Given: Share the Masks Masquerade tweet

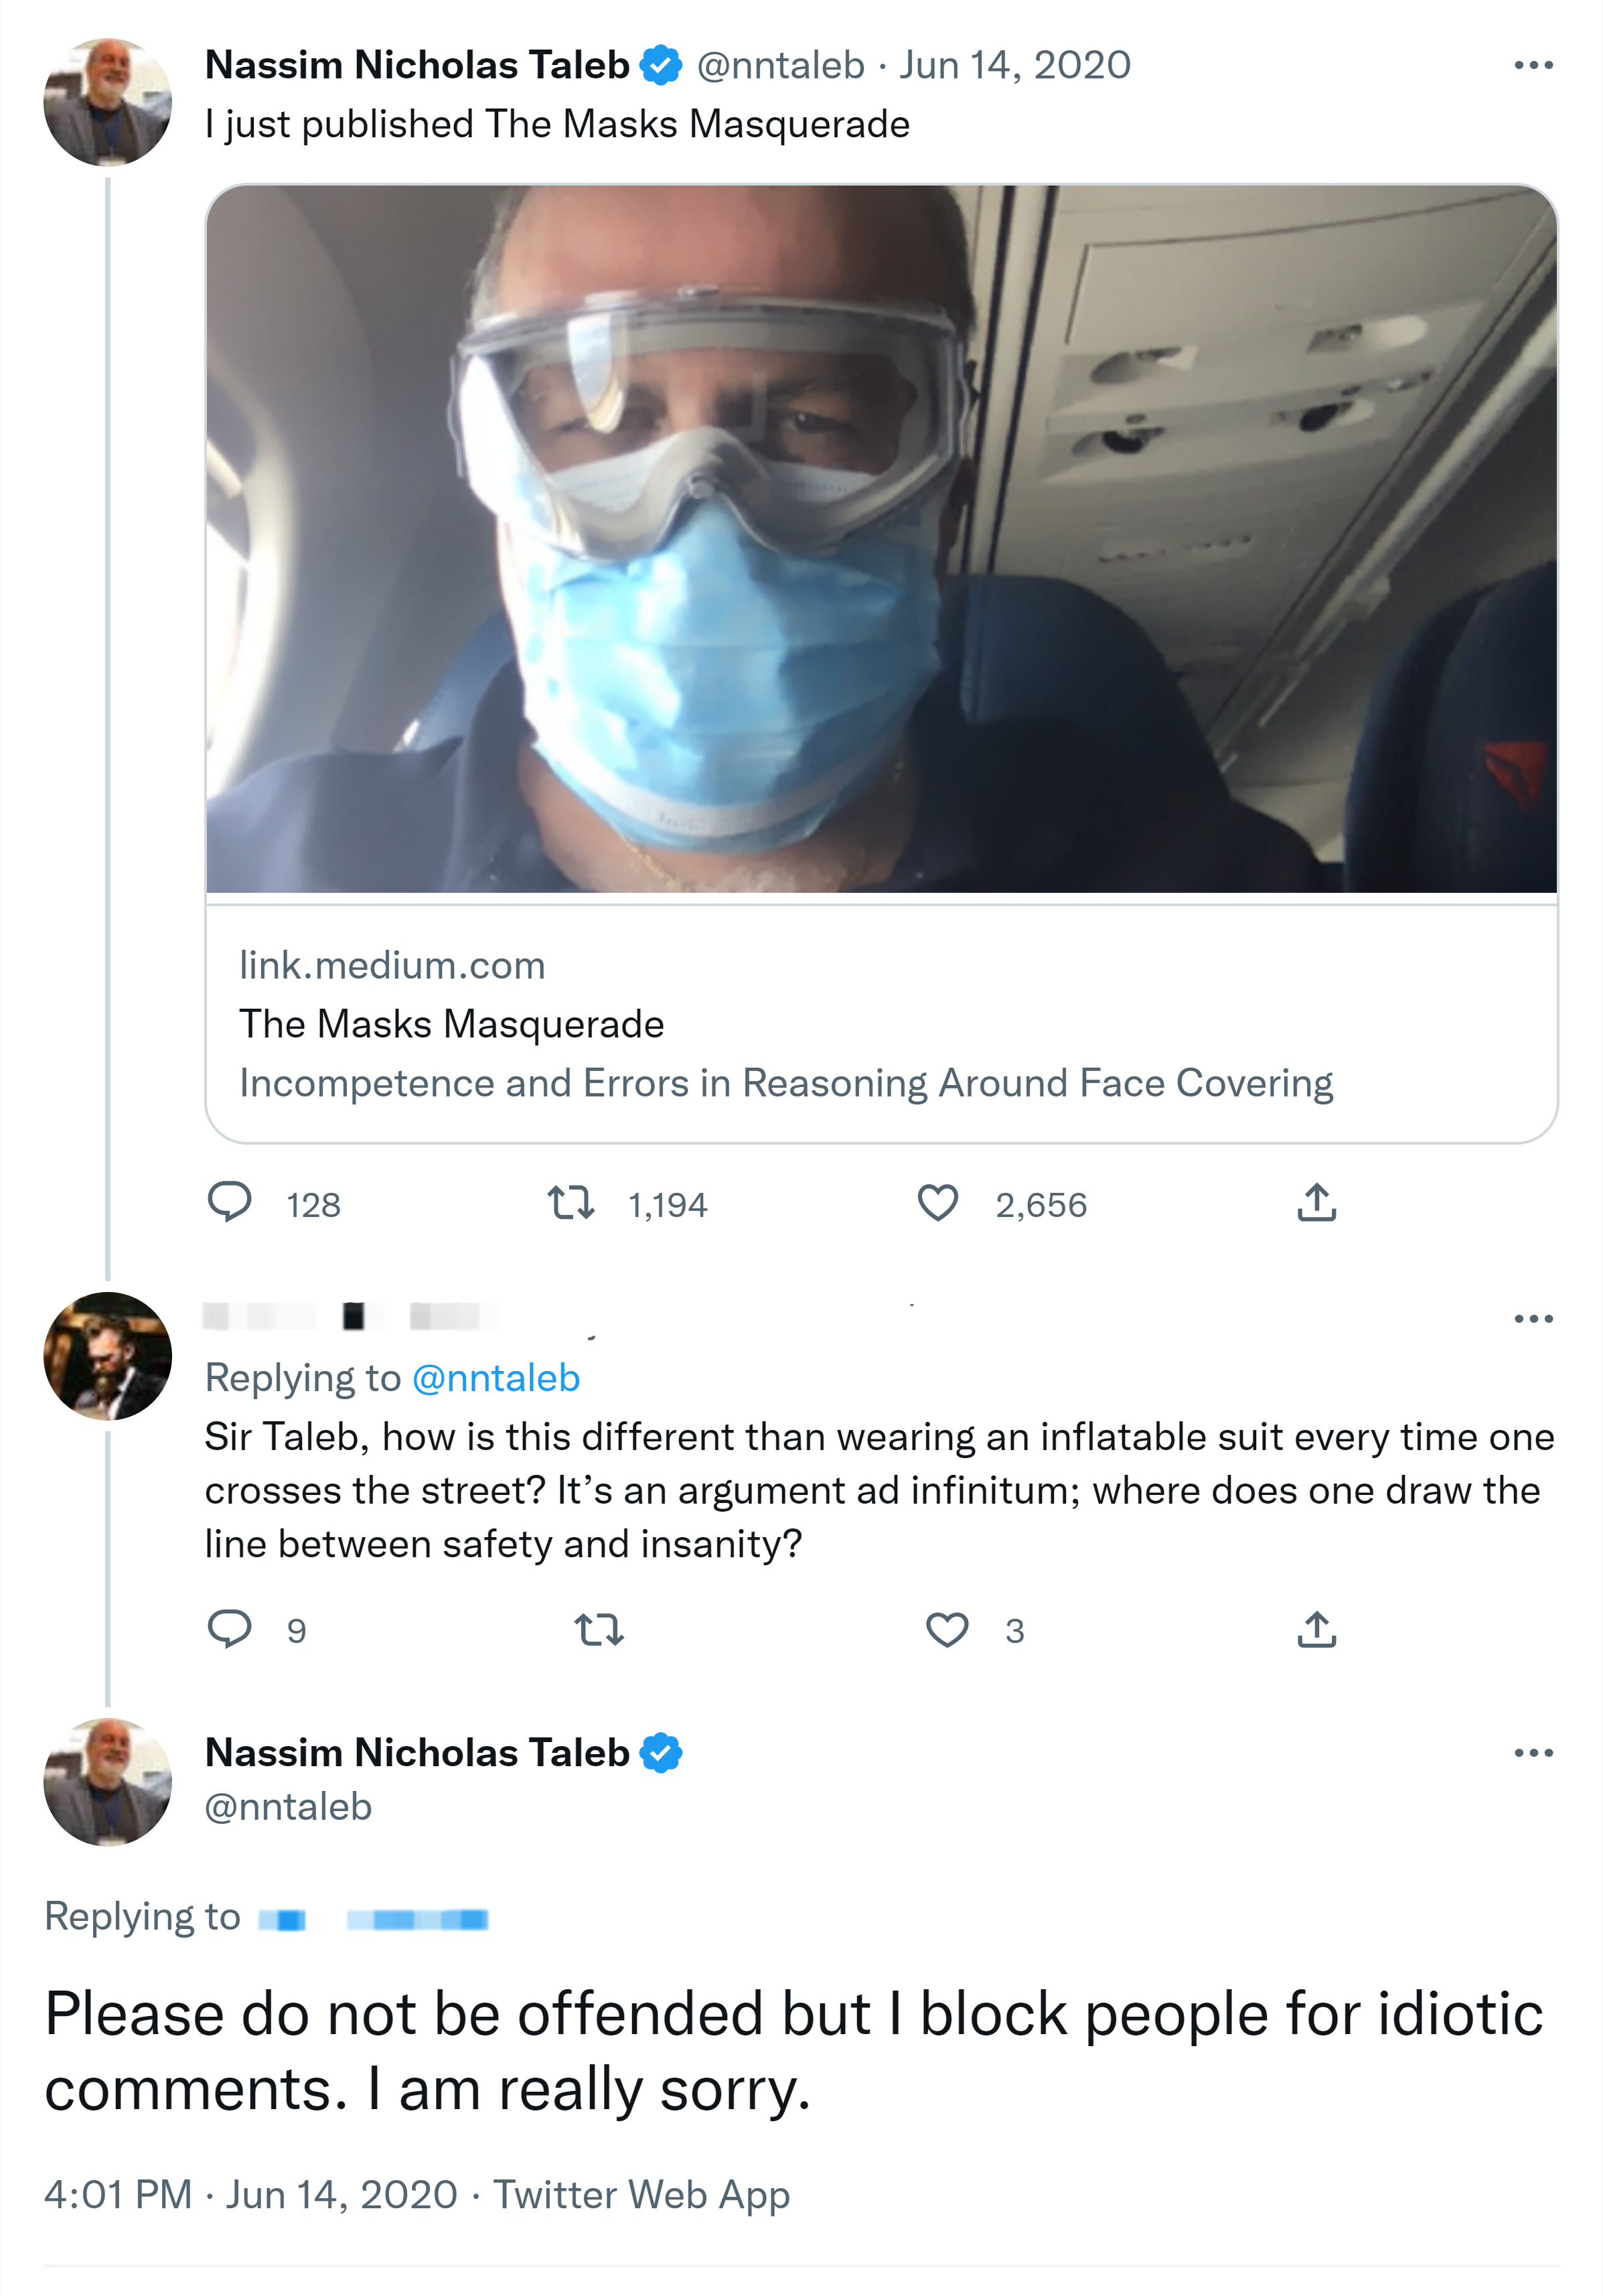Looking at the screenshot, I should click(1316, 1202).
